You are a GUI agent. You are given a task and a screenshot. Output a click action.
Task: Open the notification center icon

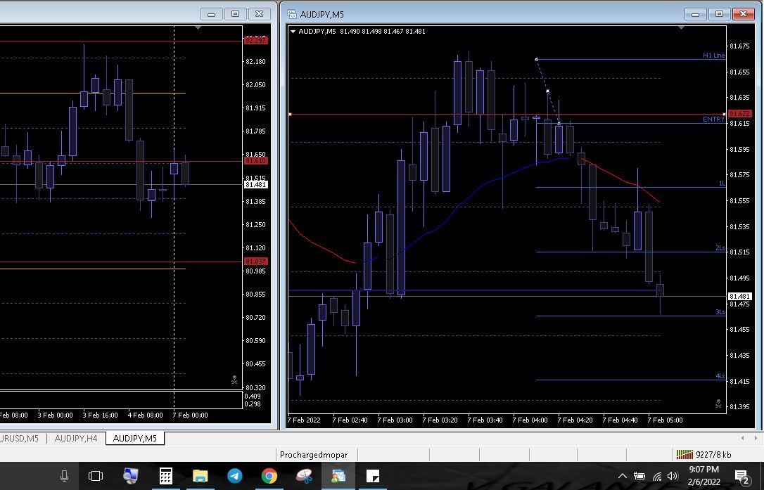(x=741, y=476)
